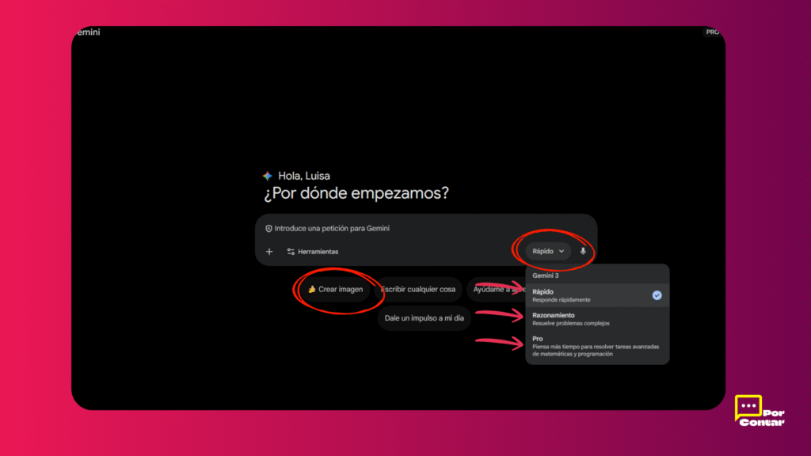Open the Rápido model selector dropdown
811x456 pixels.
click(x=548, y=251)
